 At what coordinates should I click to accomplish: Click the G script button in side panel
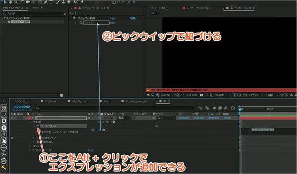[4, 128]
